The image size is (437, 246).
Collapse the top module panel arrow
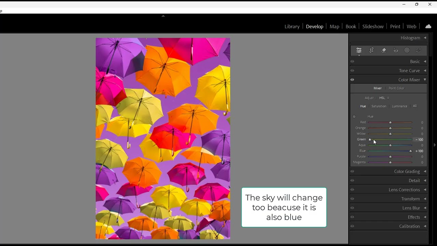(163, 16)
